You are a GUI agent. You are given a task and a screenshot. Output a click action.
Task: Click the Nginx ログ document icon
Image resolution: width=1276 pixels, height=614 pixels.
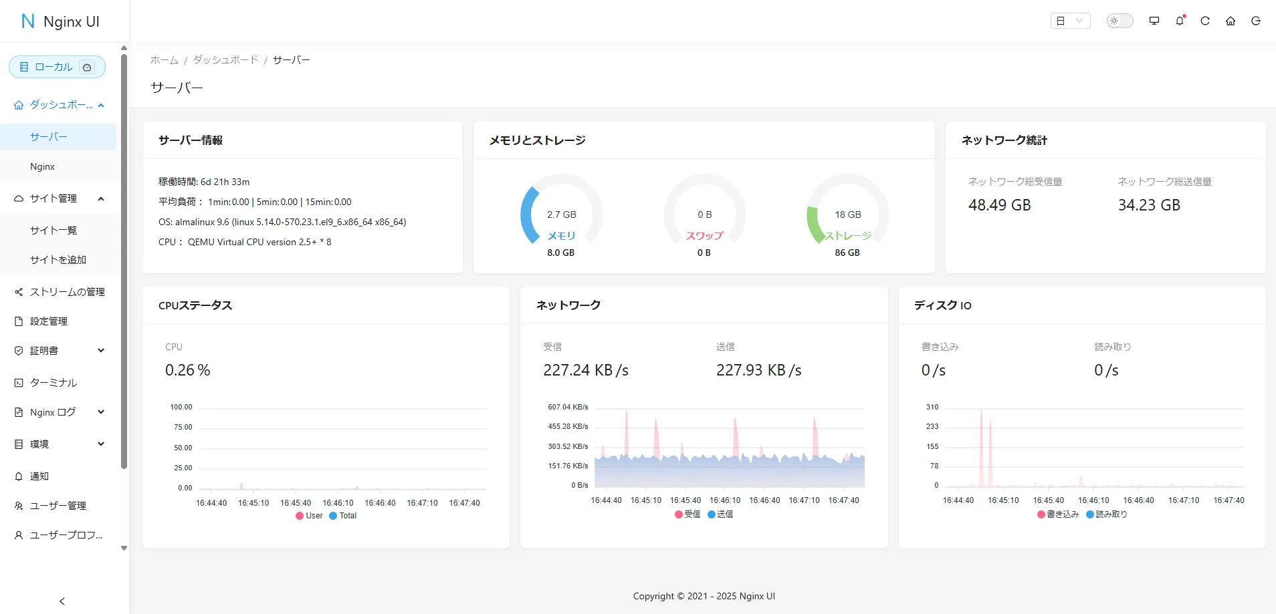(x=19, y=412)
